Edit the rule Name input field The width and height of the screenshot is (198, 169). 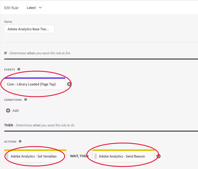(29, 29)
